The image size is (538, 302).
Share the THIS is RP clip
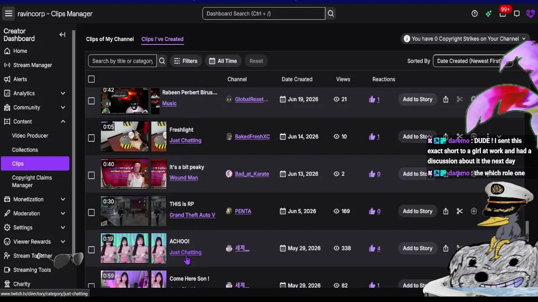tap(446, 211)
